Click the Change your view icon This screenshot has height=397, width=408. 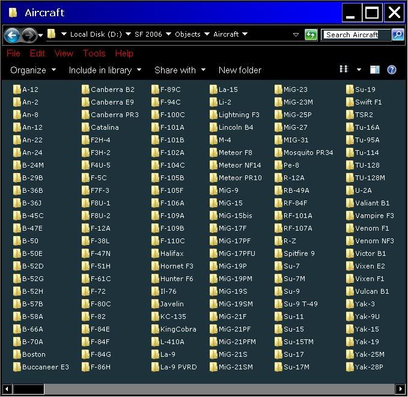(344, 69)
